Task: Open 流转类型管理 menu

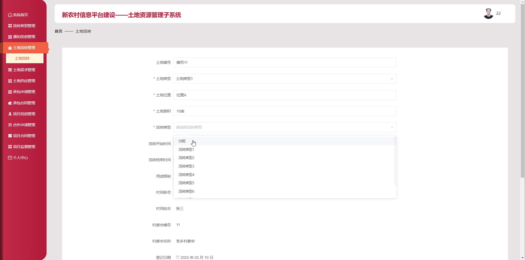Action: tap(24, 26)
